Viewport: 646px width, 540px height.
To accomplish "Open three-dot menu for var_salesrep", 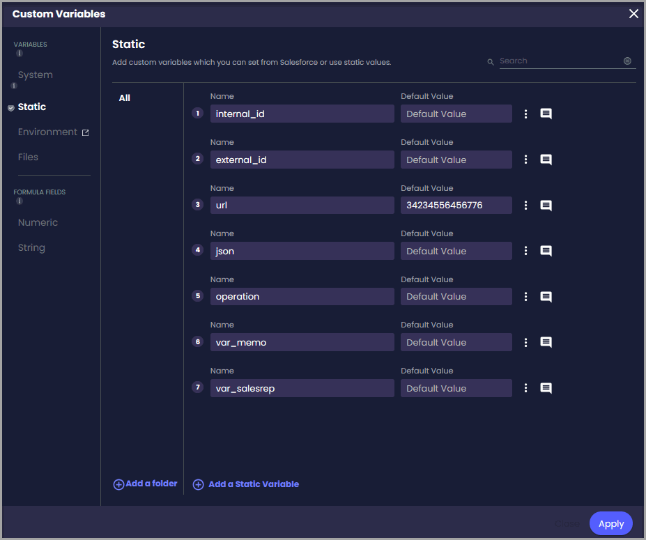I will (525, 388).
